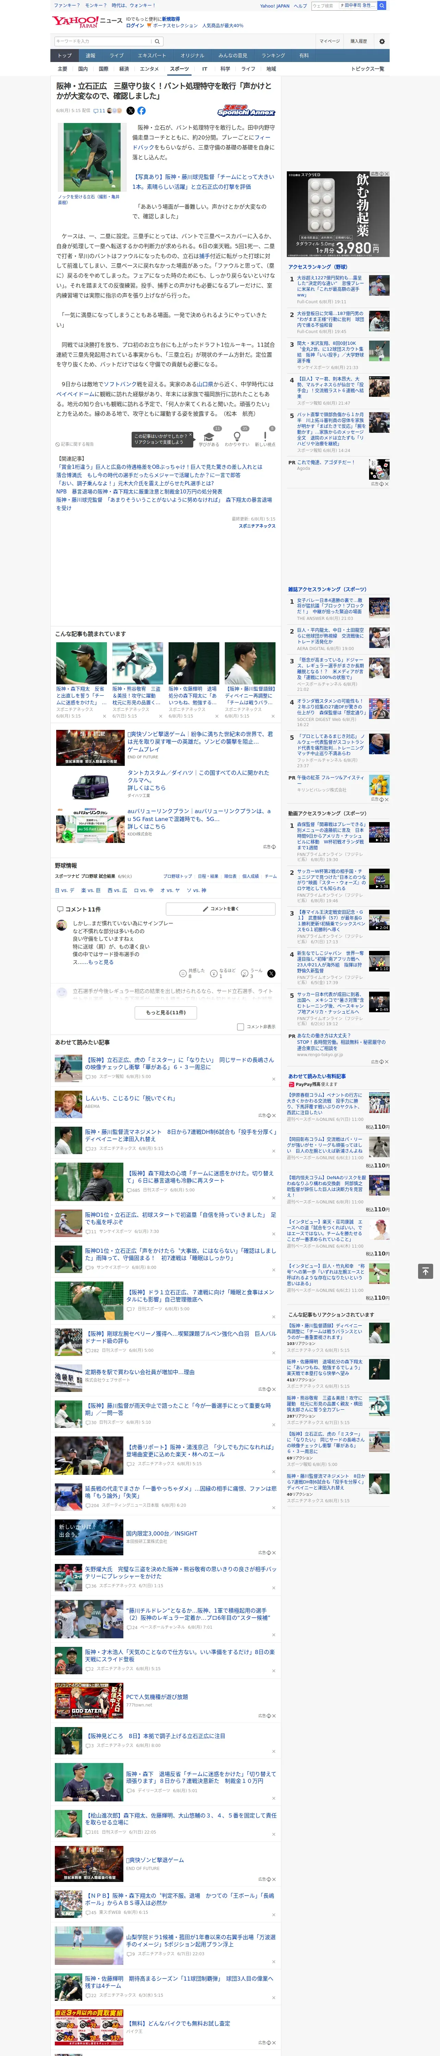Open the 有料 navigation tab
This screenshot has width=440, height=2056.
[304, 56]
